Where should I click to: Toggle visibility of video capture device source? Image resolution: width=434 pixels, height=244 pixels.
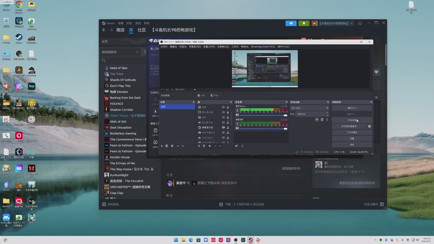click(x=224, y=132)
